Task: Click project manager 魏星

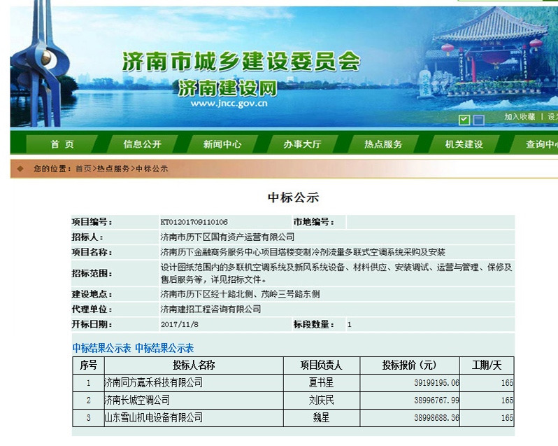Action: [x=322, y=417]
